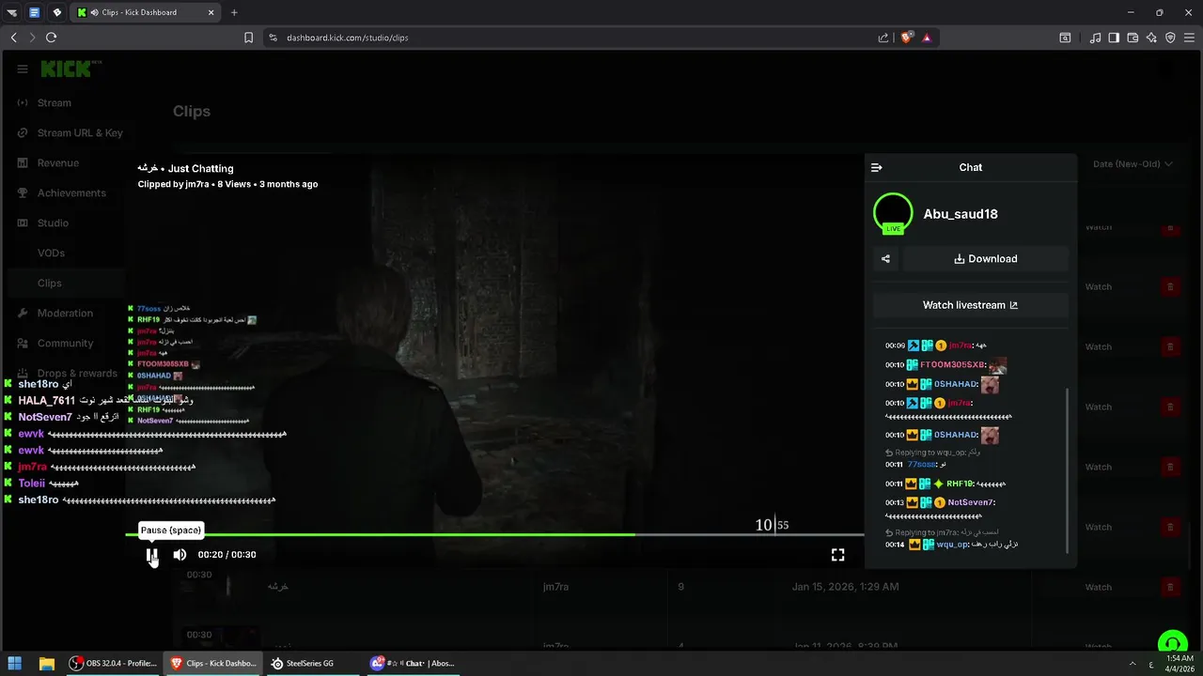Open the Date (New-Old) sort dropdown

click(1133, 163)
